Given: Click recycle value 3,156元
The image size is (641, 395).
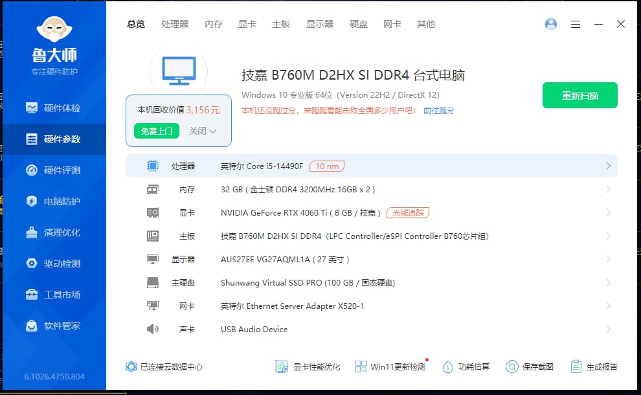Looking at the screenshot, I should coord(203,110).
